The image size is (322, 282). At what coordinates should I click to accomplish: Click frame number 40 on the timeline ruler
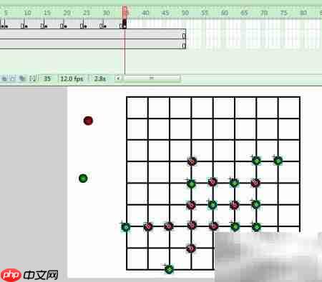145,13
